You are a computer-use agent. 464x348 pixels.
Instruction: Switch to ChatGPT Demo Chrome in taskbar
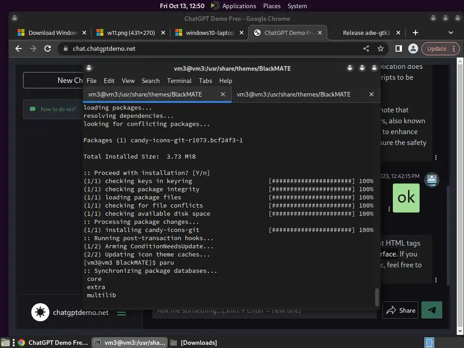pos(53,343)
